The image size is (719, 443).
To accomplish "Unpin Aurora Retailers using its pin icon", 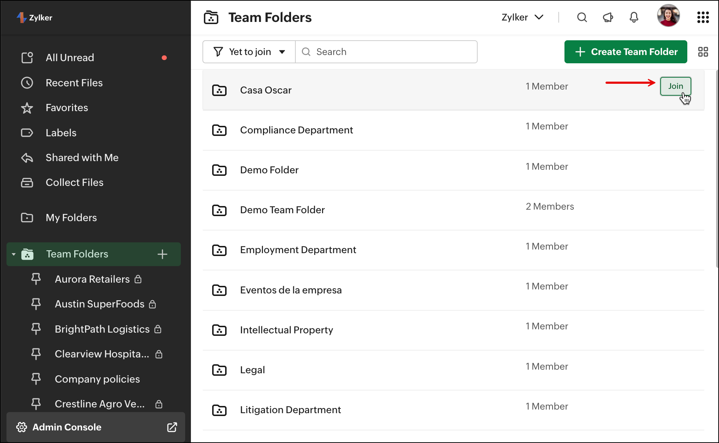I will 36,279.
